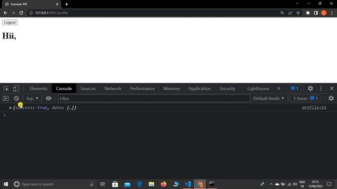The height and width of the screenshot is (189, 337).
Task: Open DevTools customize three-dot menu
Action: (x=321, y=89)
